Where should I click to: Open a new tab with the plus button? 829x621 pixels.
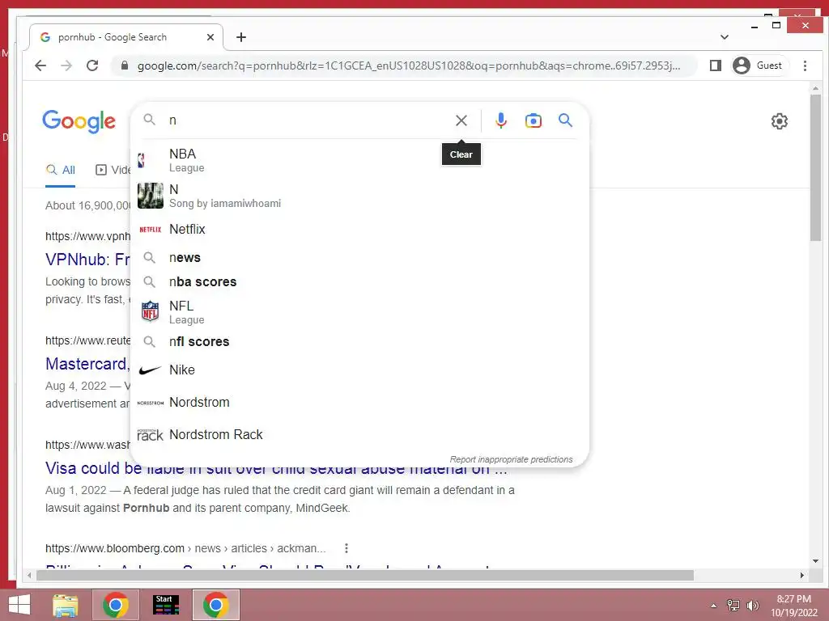click(241, 37)
